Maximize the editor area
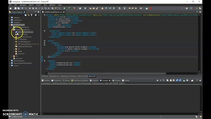This screenshot has height=119, width=211. [200, 12]
